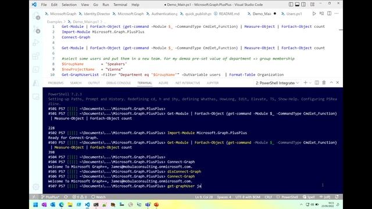372x209 pixels.
Task: Open the Extensions view
Action: pos(36,56)
